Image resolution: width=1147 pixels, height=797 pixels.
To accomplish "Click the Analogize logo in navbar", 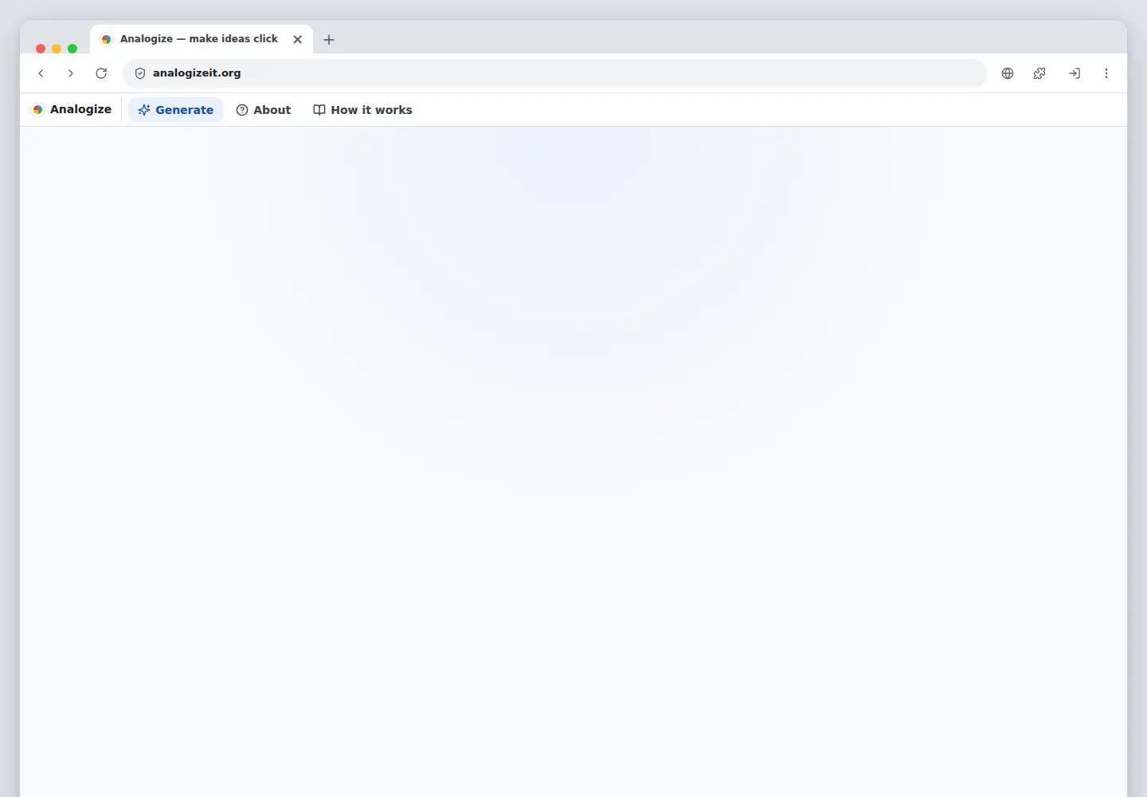I will (72, 109).
